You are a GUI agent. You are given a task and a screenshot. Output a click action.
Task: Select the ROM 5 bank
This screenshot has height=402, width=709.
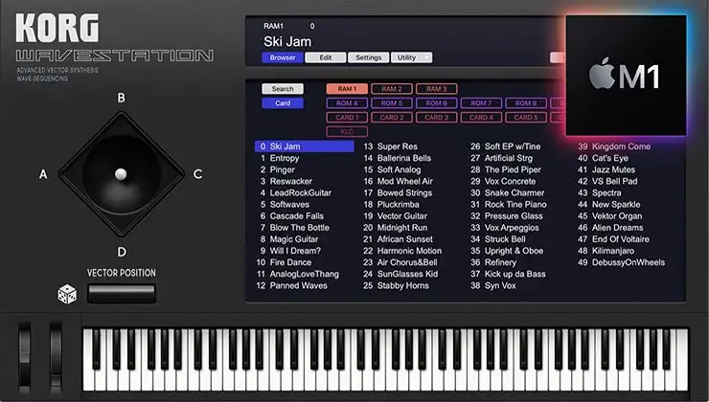(x=392, y=103)
